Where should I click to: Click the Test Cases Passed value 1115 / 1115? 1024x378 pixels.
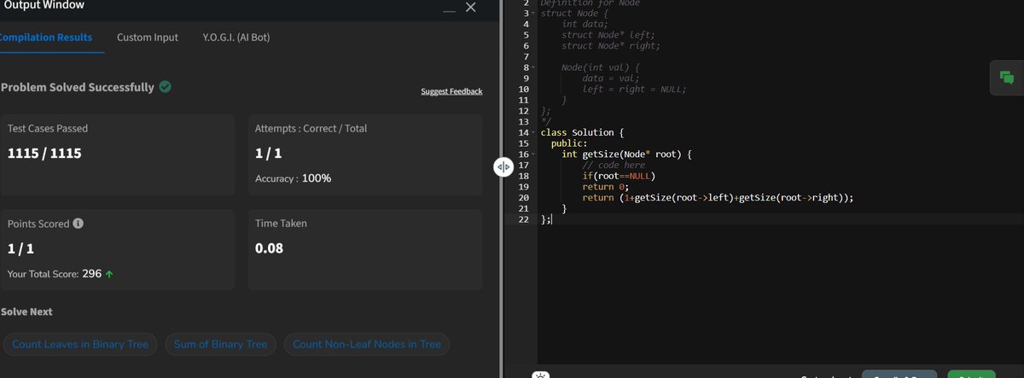pos(44,154)
